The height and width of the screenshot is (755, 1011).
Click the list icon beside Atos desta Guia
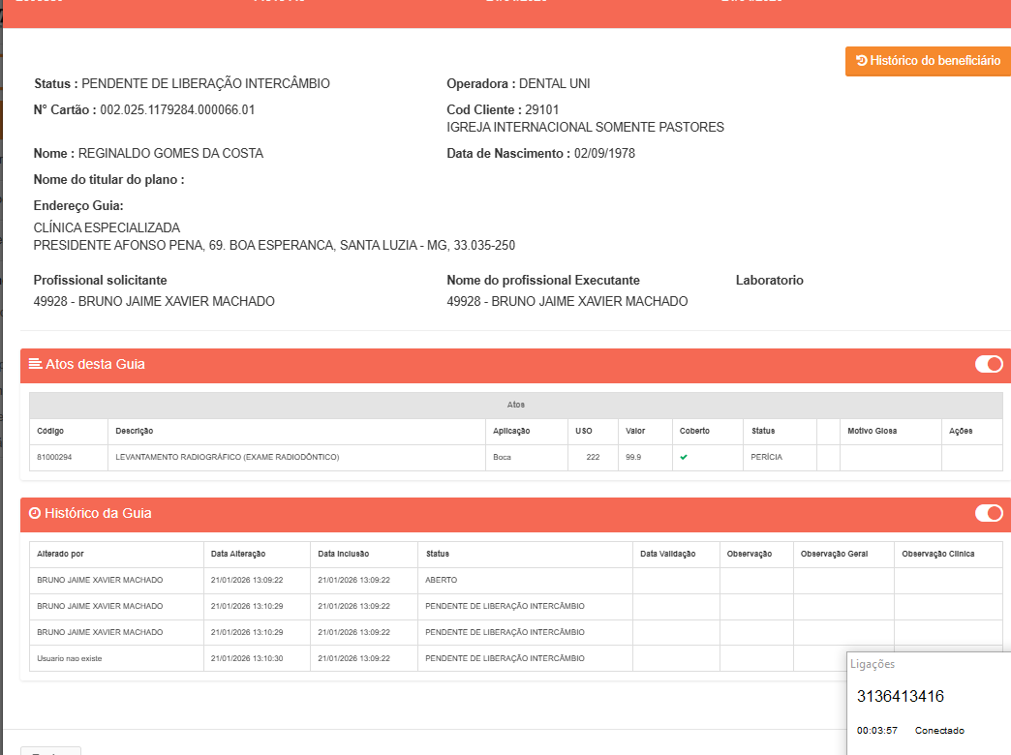[36, 364]
